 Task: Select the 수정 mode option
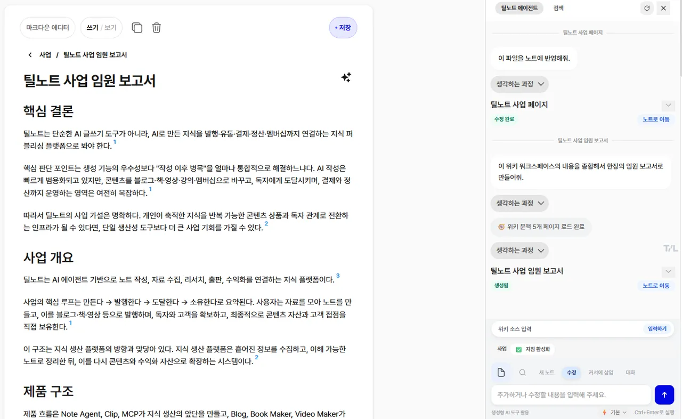click(571, 373)
